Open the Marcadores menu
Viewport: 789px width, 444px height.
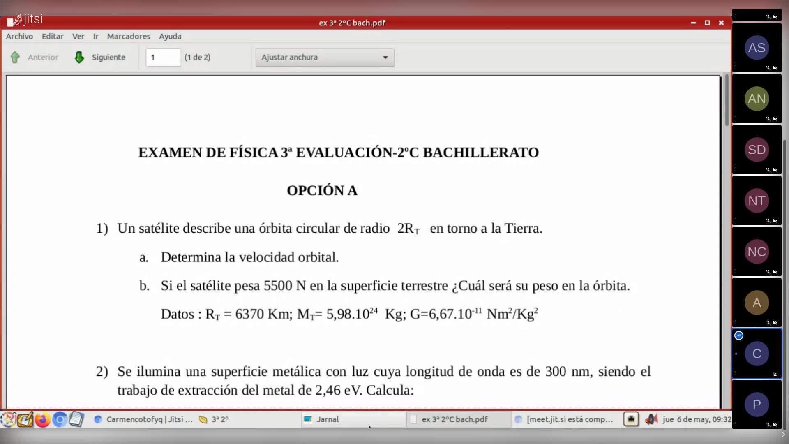point(129,36)
